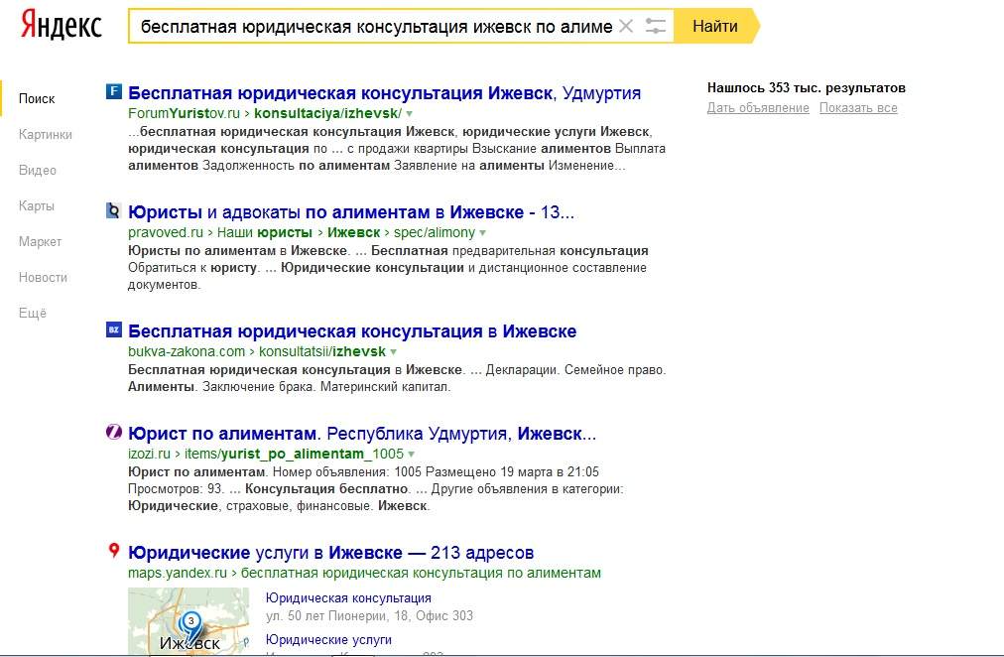Switch to the Видео tab
The image size is (1004, 657).
[38, 171]
